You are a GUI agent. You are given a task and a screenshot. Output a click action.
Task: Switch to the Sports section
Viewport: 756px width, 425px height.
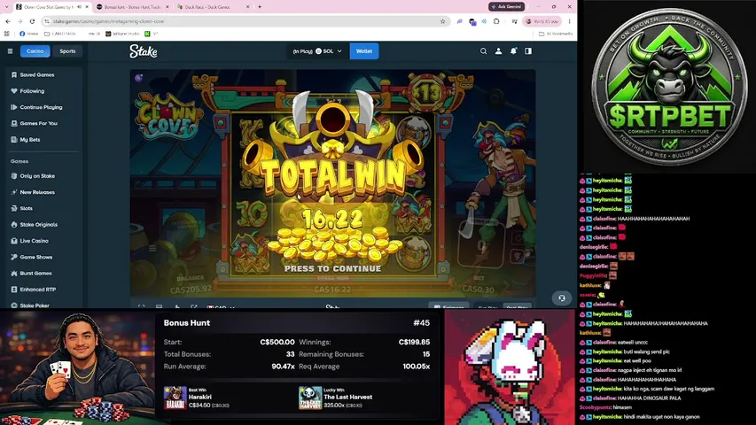pyautogui.click(x=67, y=51)
